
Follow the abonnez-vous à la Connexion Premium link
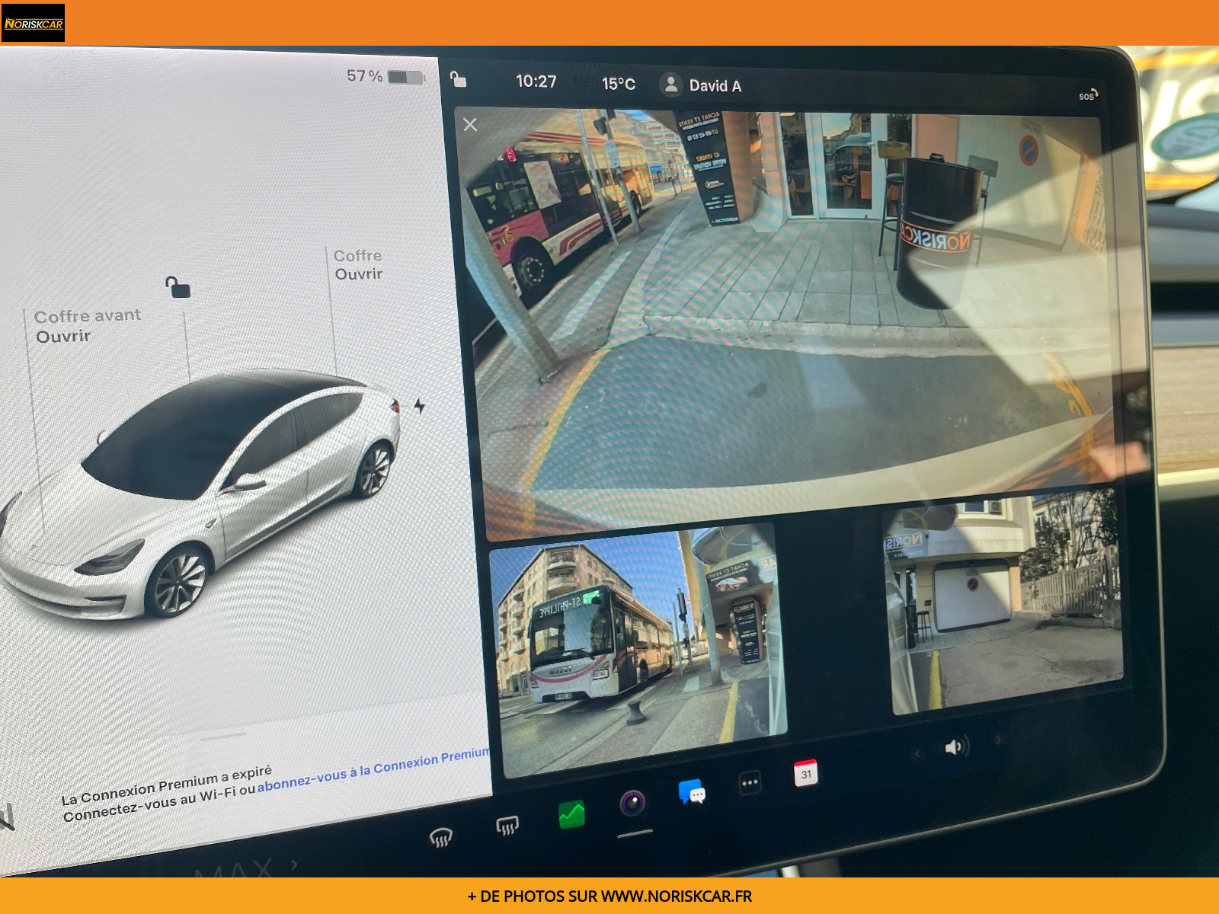tap(373, 770)
